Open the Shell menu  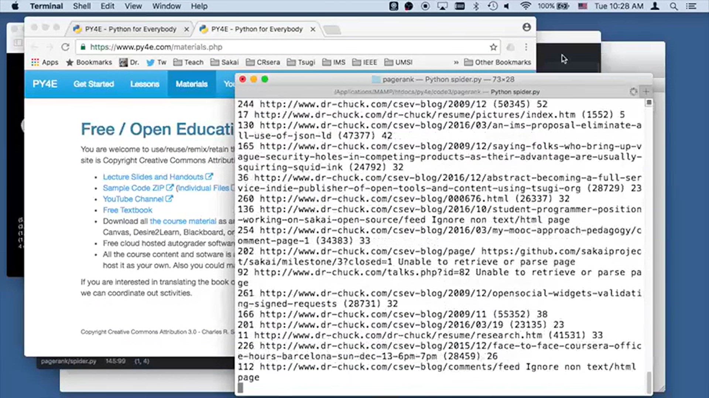click(x=82, y=6)
